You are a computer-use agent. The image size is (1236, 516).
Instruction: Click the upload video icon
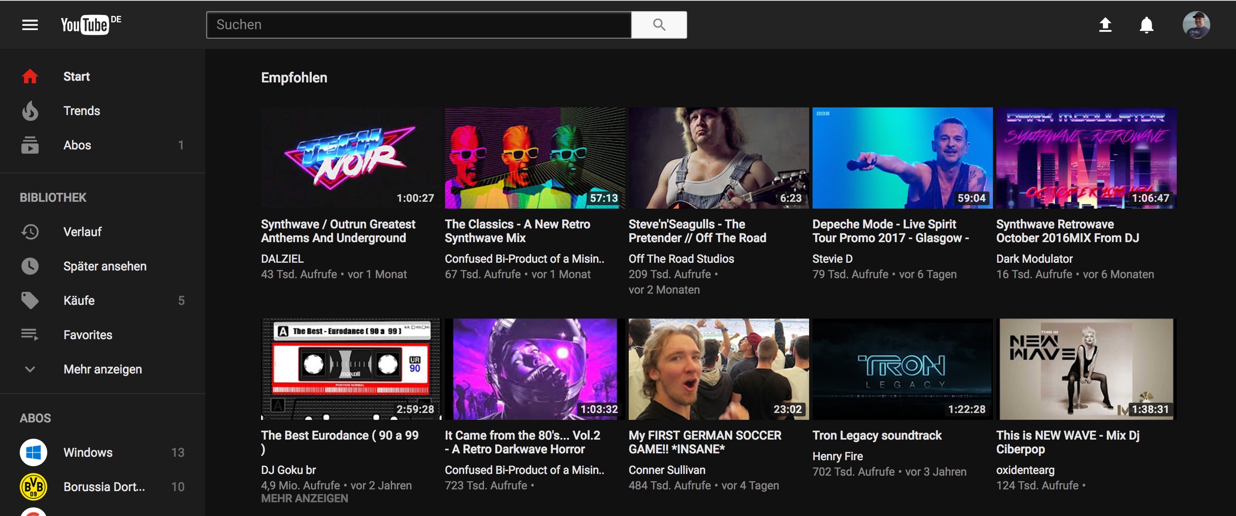coord(1105,24)
